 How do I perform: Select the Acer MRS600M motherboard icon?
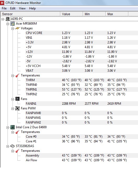coord(13,24)
